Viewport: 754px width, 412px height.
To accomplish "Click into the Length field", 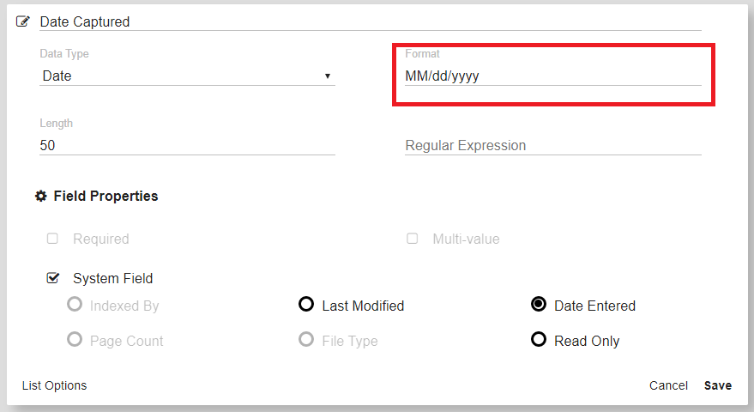I will tap(187, 146).
